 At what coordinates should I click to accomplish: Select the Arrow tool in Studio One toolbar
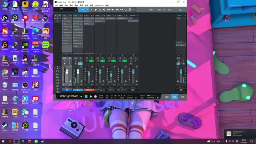83,10
